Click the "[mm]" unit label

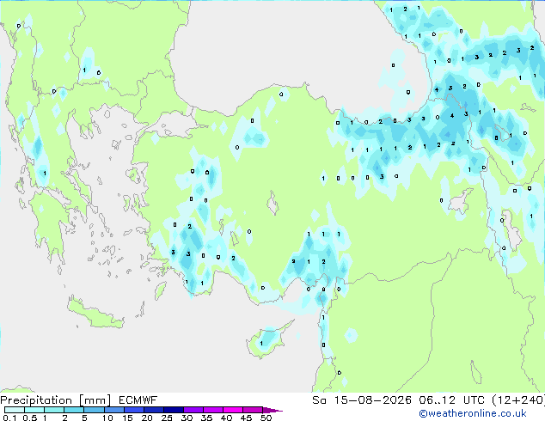click(95, 400)
